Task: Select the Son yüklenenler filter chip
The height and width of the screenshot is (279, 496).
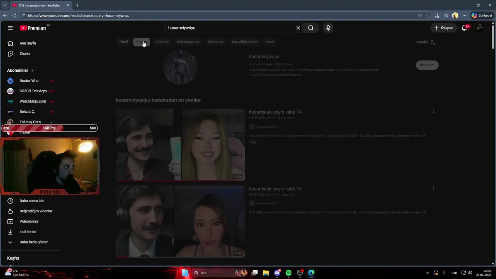Action: 245,42
